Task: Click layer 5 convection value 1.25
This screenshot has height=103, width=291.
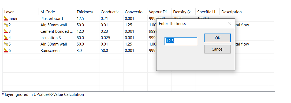Action: (x=128, y=44)
